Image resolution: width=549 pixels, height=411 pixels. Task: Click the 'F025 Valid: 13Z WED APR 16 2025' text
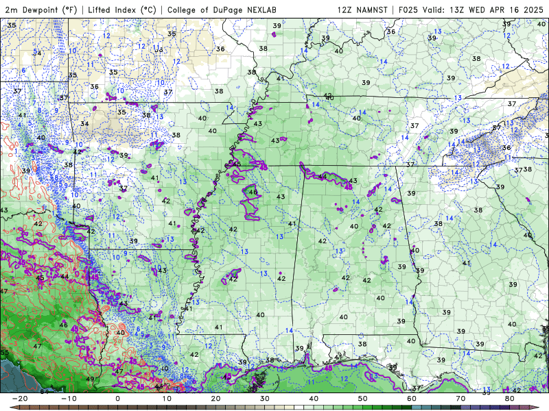[471, 10]
